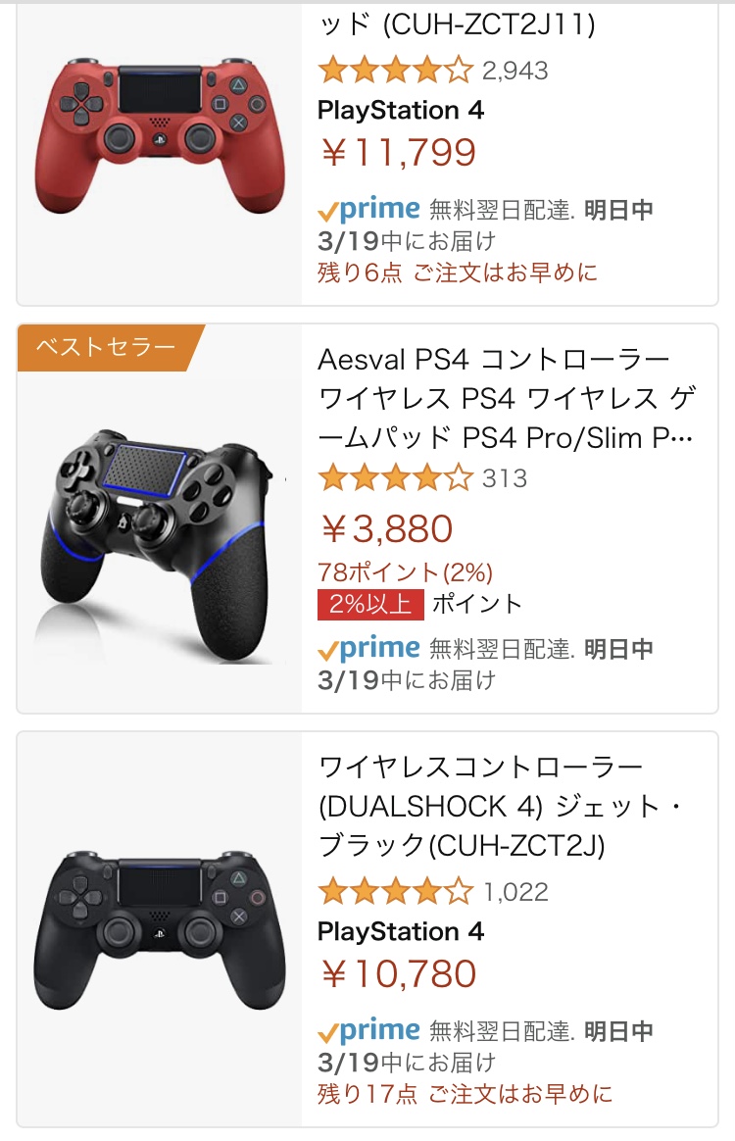Tap the ベストセラー badge
Screen dimensions: 735x1141
click(x=106, y=347)
